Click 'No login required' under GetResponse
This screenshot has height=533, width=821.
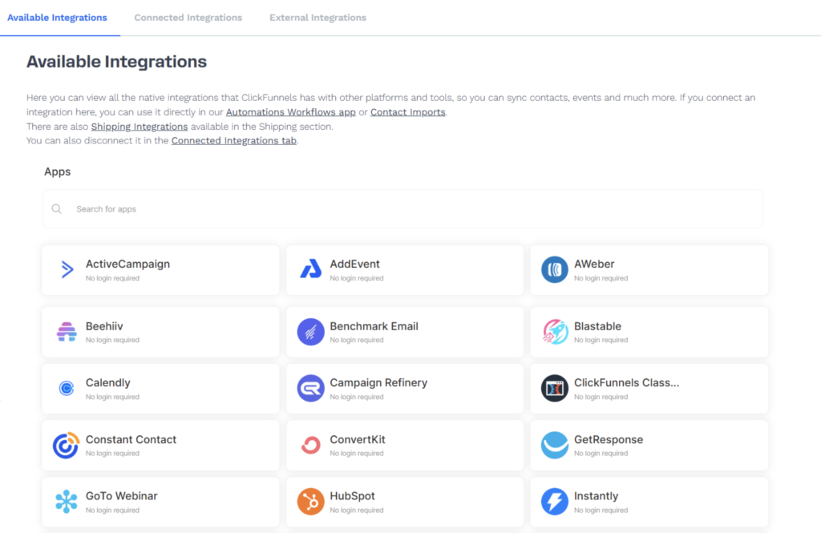point(601,454)
